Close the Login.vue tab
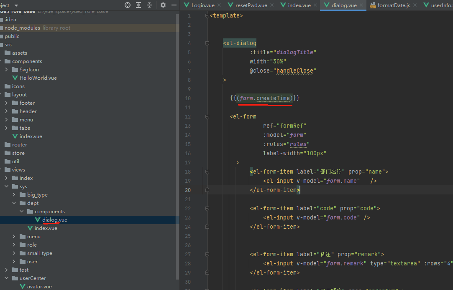453x290 pixels. (219, 5)
